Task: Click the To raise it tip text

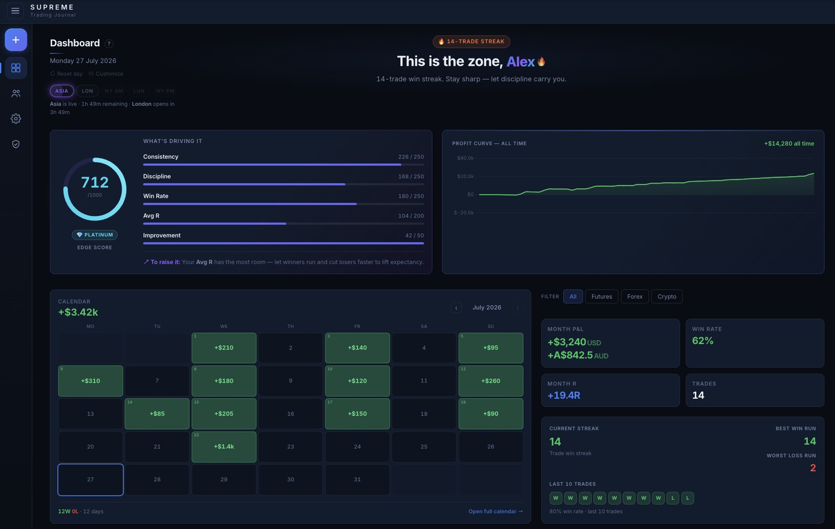Action: click(x=283, y=262)
